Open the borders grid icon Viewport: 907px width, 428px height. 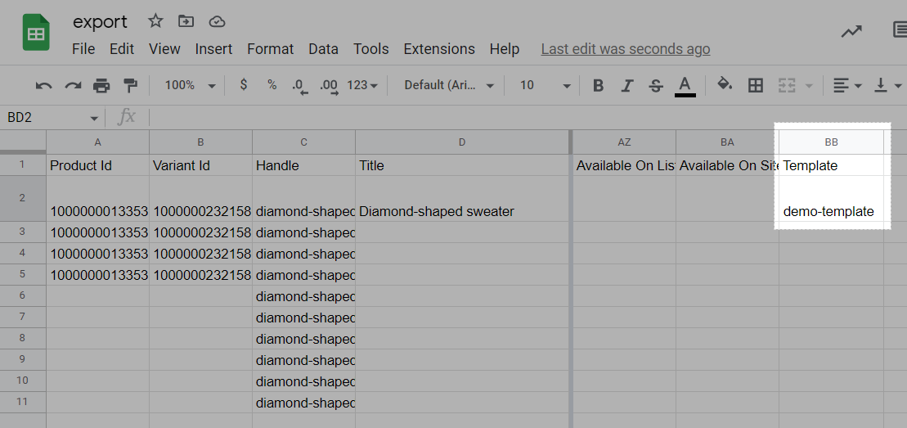756,86
